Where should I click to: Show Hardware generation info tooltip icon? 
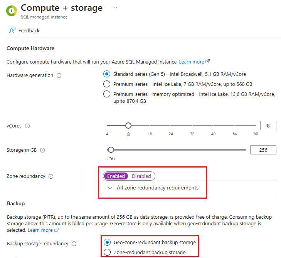pos(59,75)
